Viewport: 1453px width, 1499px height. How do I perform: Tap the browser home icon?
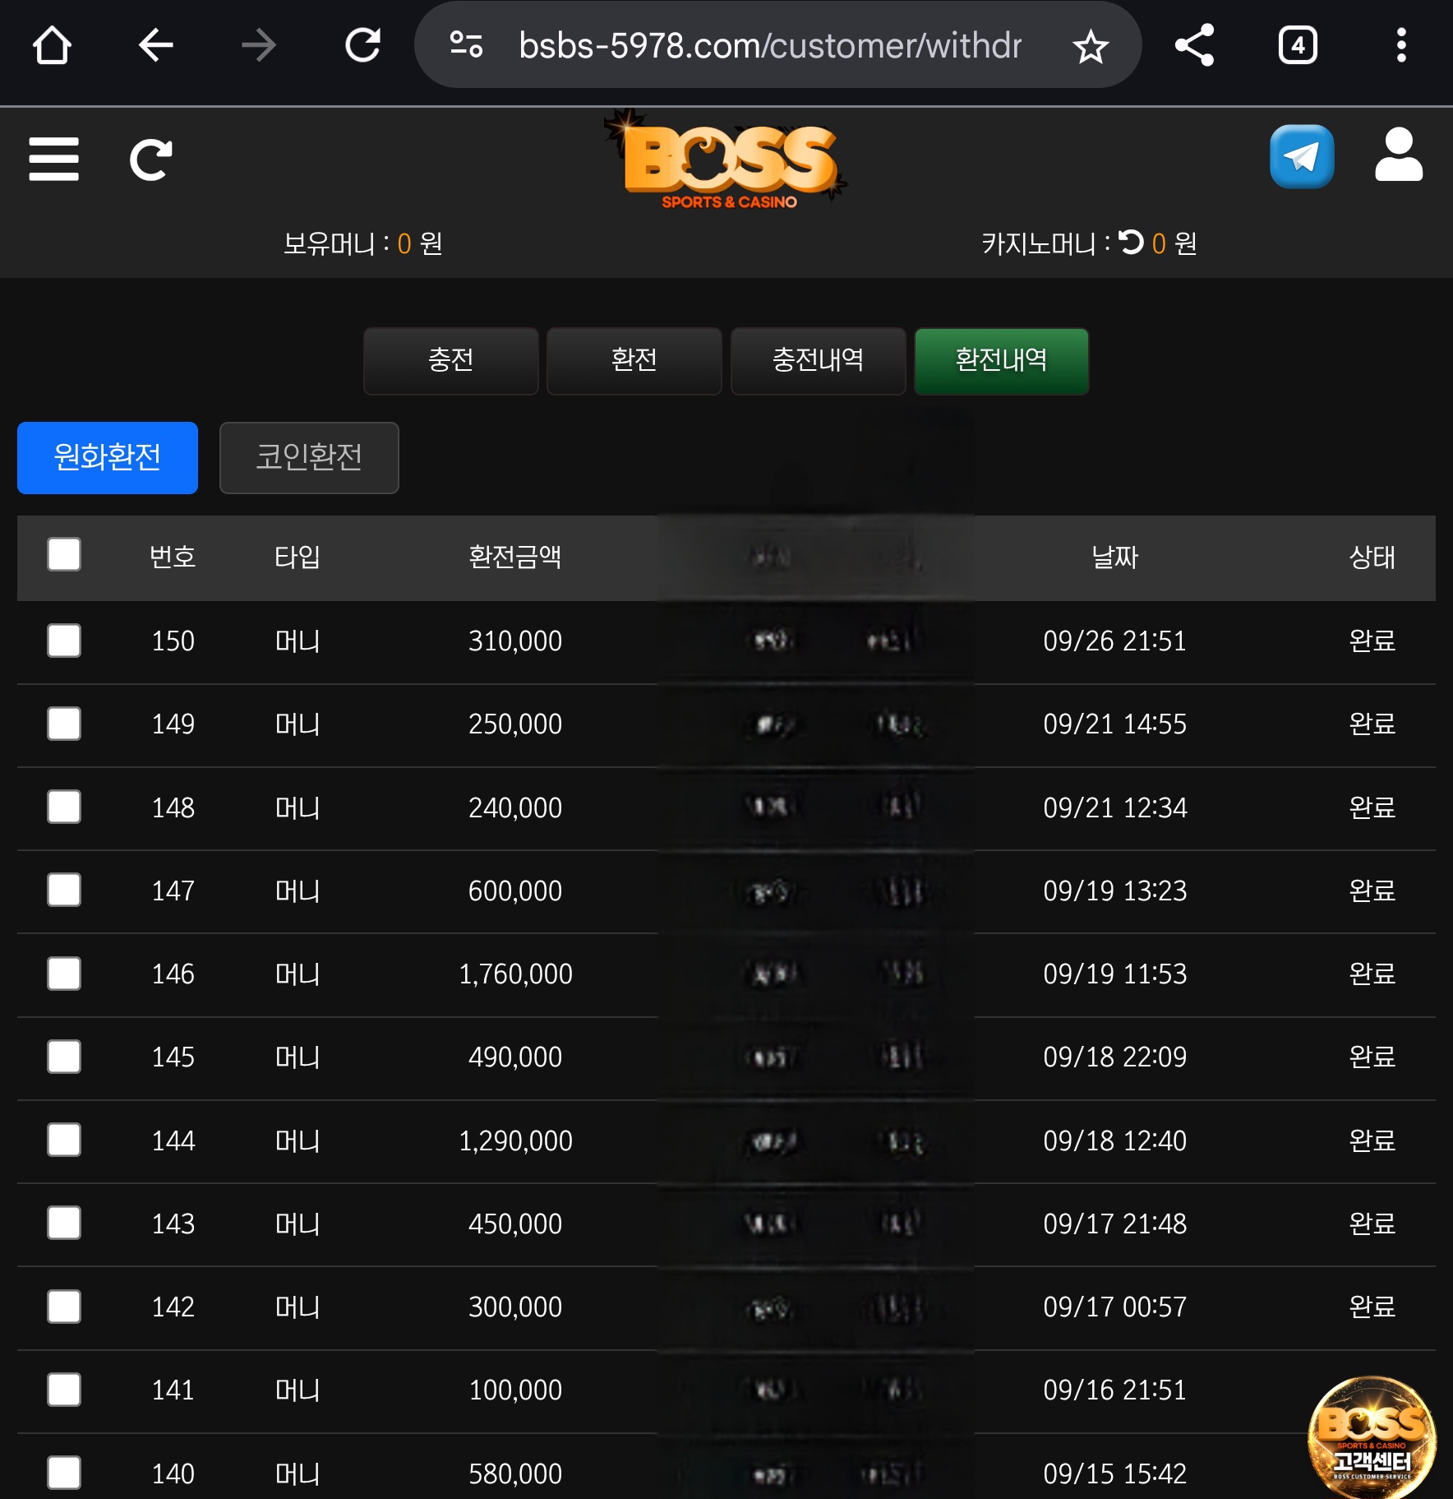point(52,45)
